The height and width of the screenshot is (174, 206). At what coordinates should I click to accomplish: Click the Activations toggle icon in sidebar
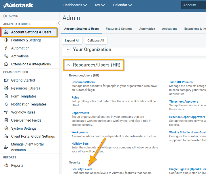(6, 56)
